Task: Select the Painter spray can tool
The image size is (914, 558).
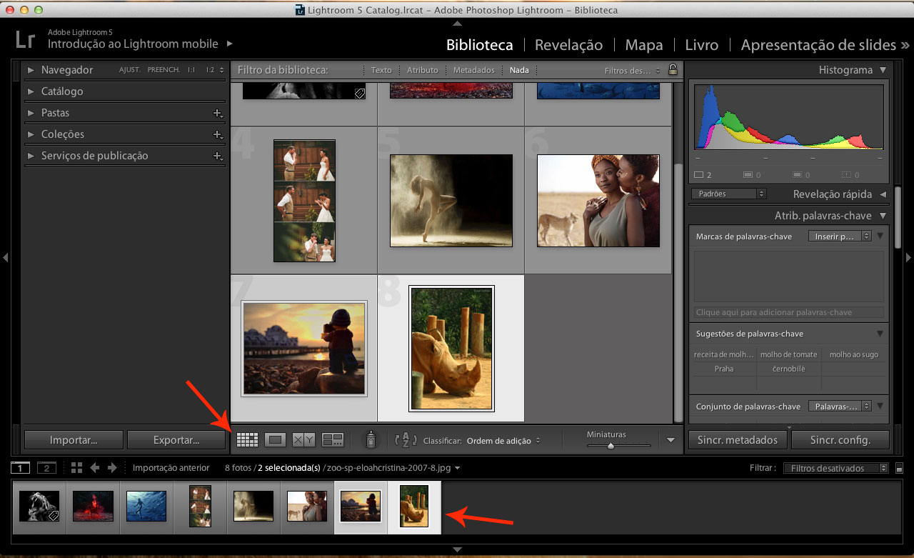Action: coord(371,440)
